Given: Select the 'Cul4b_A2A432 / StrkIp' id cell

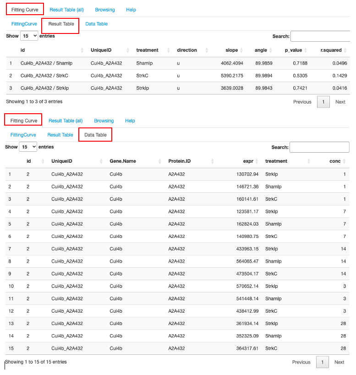Looking at the screenshot, I should pyautogui.click(x=44, y=88).
